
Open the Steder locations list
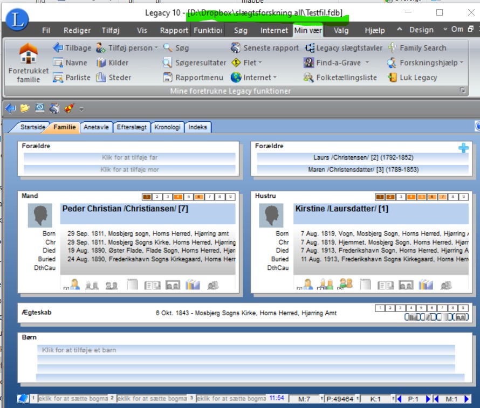[x=114, y=78]
